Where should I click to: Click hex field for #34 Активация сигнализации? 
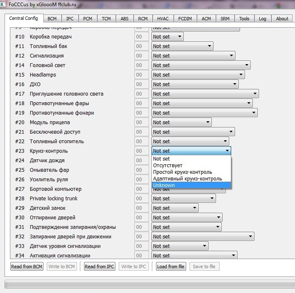point(142,255)
